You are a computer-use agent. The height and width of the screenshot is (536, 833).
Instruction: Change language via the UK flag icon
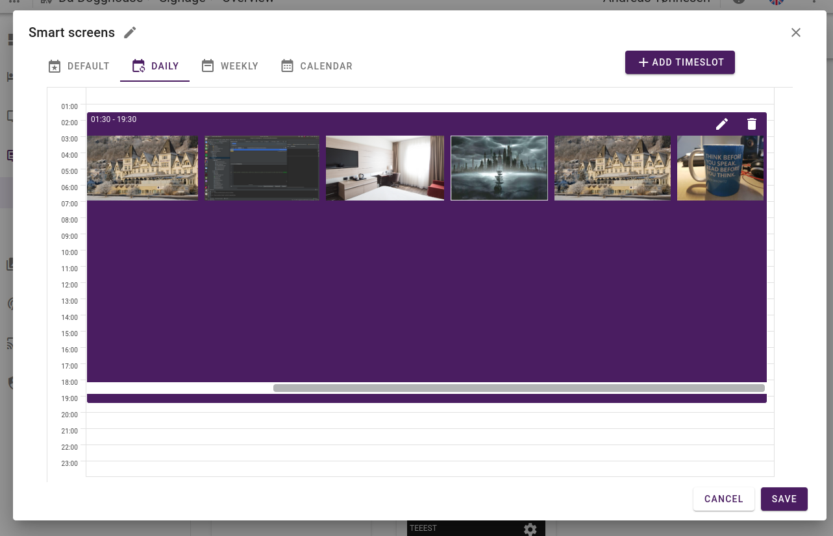(x=775, y=2)
